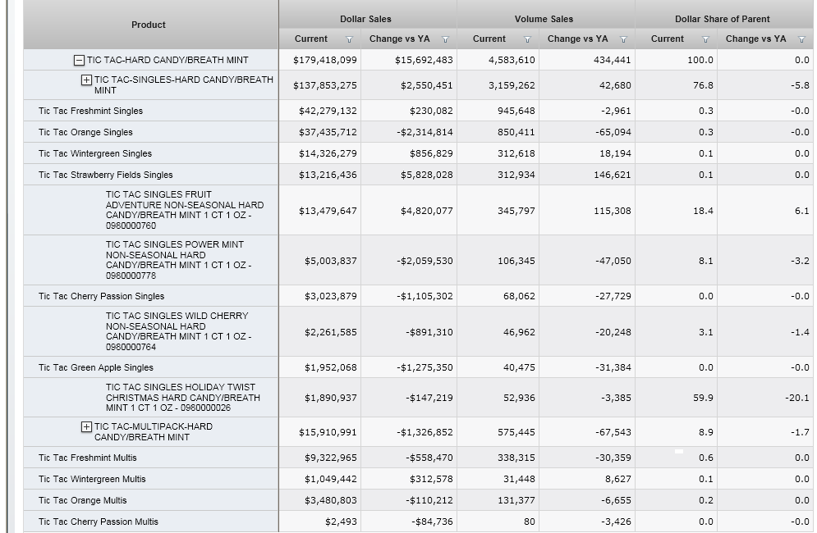Click the Dollar Sales group header
This screenshot has width=817, height=533.
pyautogui.click(x=365, y=19)
